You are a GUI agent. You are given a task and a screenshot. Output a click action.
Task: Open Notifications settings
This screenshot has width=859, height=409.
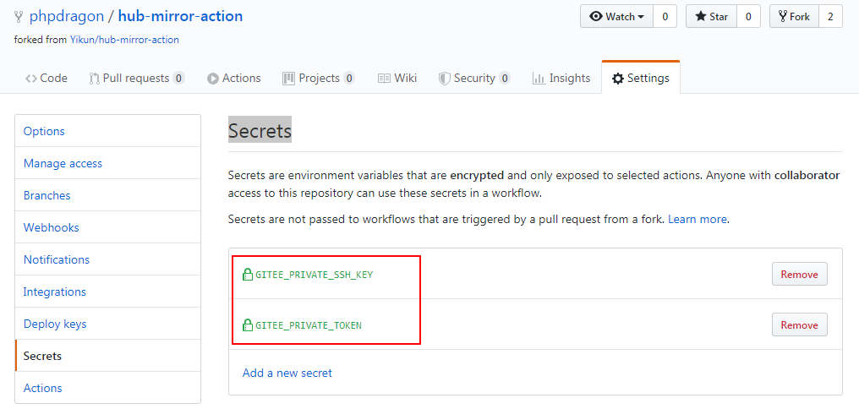coord(108,259)
